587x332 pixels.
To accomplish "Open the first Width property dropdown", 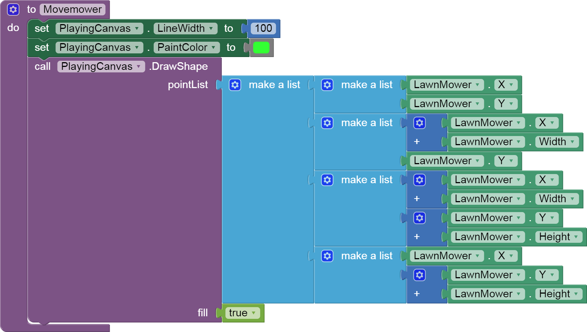I will tap(557, 142).
